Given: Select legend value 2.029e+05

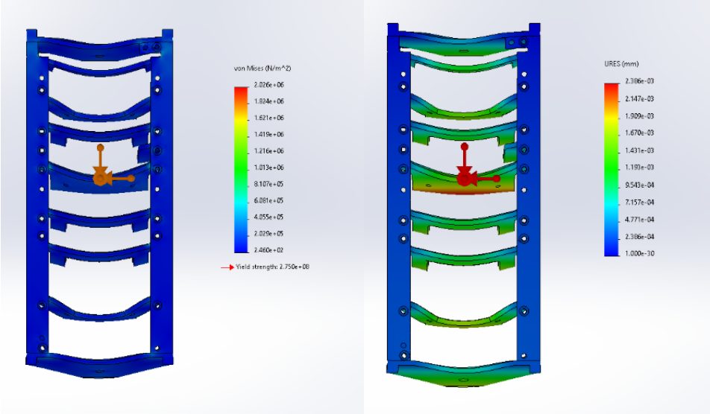Looking at the screenshot, I should click(x=269, y=234).
